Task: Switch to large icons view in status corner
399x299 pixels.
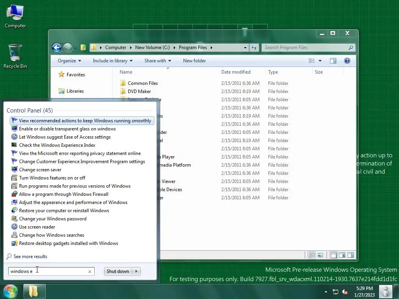Action: [x=320, y=255]
